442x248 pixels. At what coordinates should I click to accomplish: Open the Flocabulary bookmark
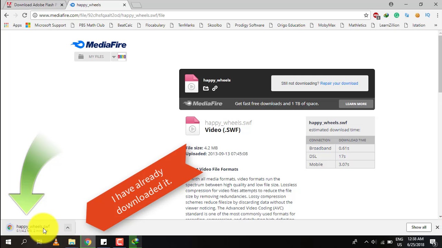click(151, 25)
